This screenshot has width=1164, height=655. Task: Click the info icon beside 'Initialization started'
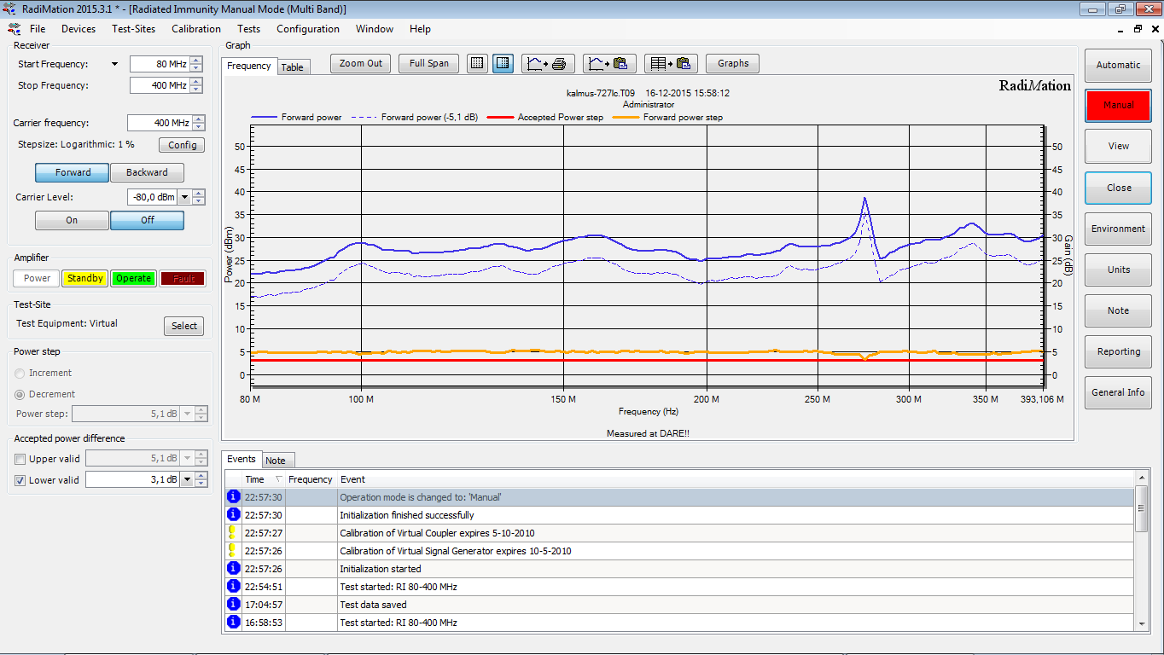[x=233, y=568]
